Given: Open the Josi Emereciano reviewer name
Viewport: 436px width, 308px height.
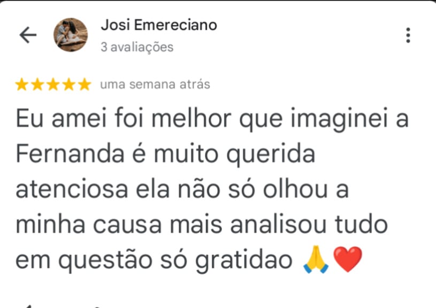Looking at the screenshot, I should tap(159, 25).
